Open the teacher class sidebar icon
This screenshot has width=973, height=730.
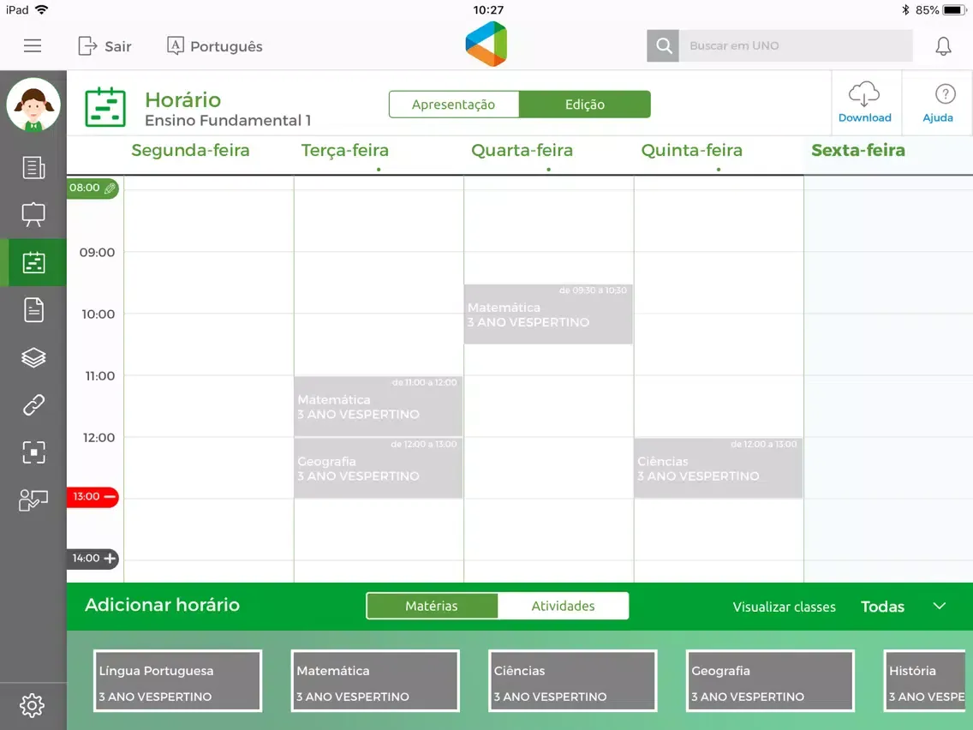[x=33, y=500]
